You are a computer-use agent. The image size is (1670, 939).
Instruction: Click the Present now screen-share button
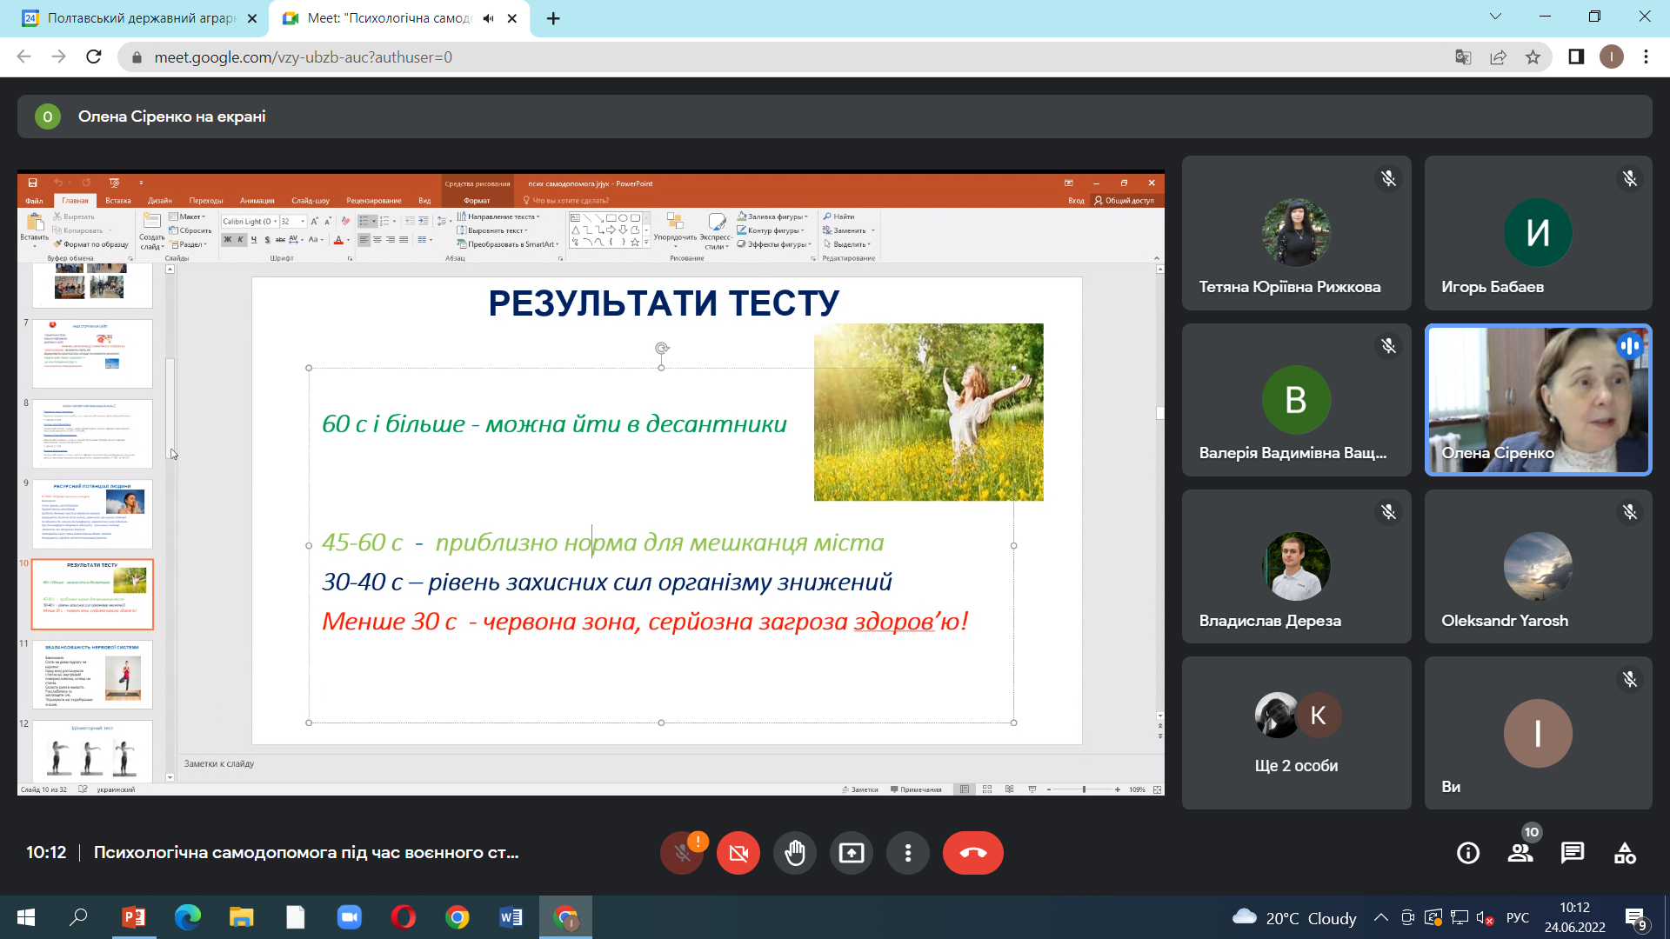tap(852, 853)
